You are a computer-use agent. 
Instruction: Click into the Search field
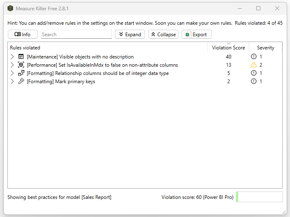pos(76,35)
